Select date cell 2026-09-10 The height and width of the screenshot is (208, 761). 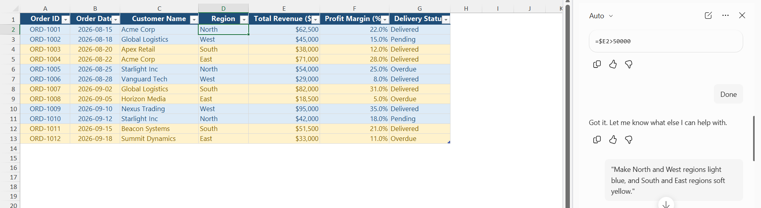[x=95, y=109]
